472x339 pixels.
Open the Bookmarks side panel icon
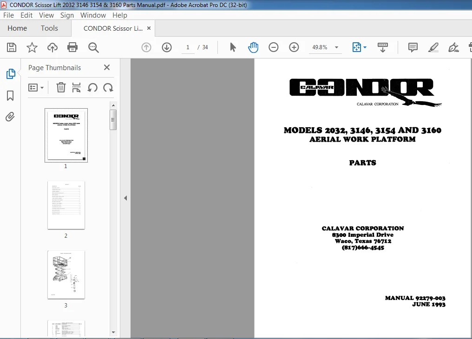point(10,96)
